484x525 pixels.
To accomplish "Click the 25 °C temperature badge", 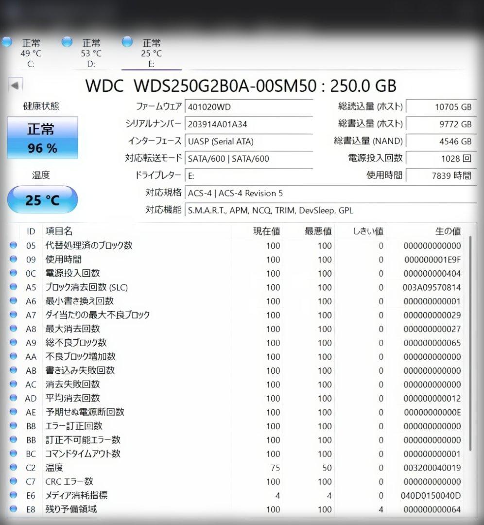I will coord(42,200).
